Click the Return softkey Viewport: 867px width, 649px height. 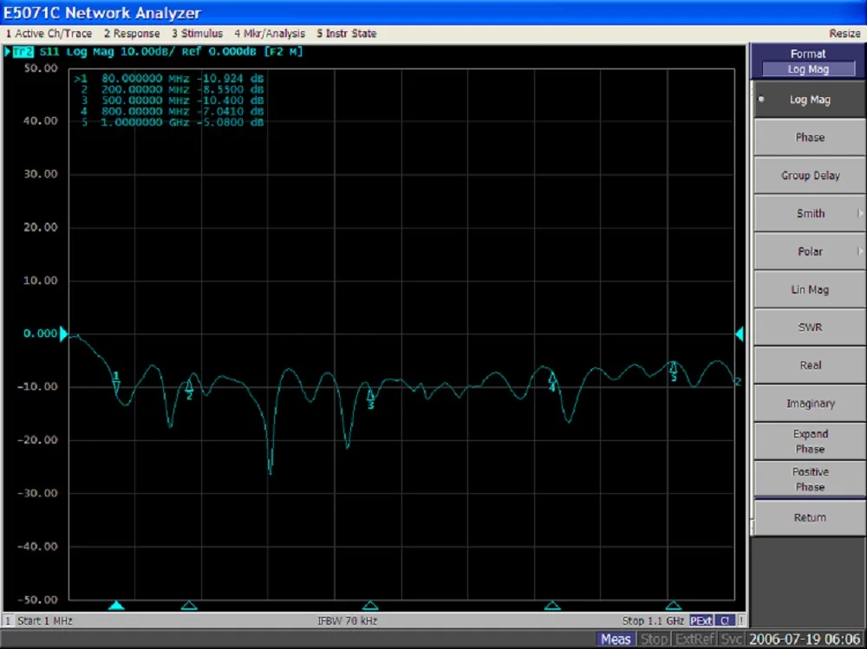tap(810, 517)
